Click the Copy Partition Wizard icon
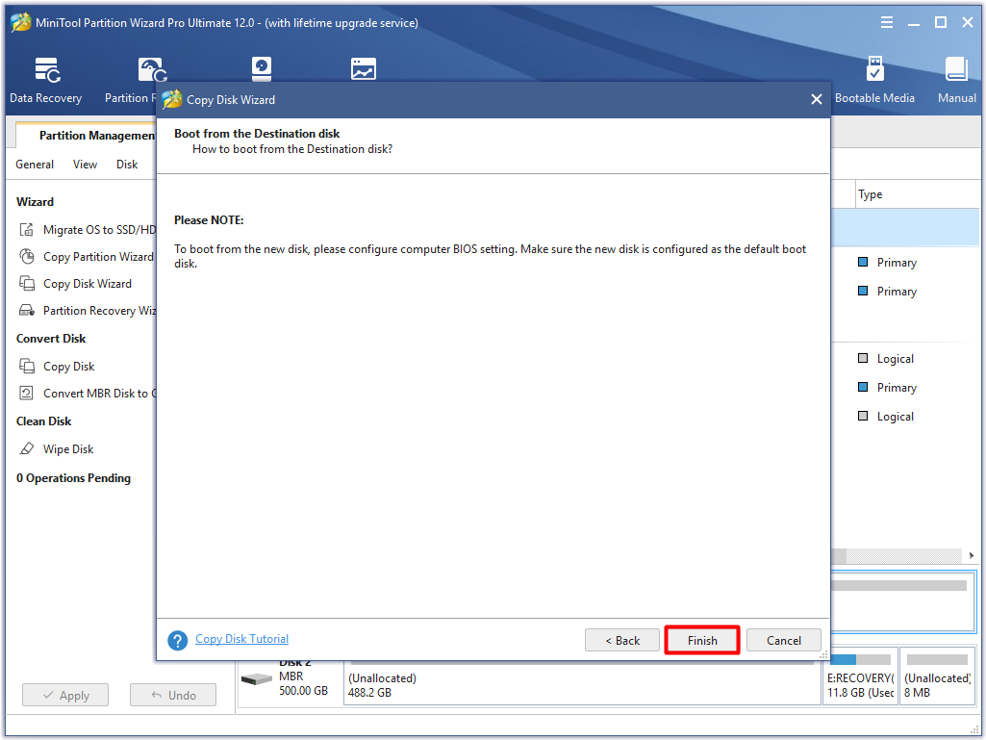 tap(26, 256)
